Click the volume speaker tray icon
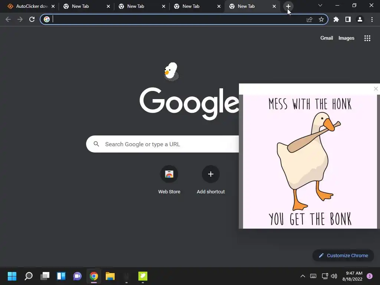This screenshot has height=285, width=380. pyautogui.click(x=334, y=276)
